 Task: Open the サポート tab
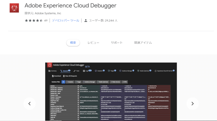tap(117, 43)
